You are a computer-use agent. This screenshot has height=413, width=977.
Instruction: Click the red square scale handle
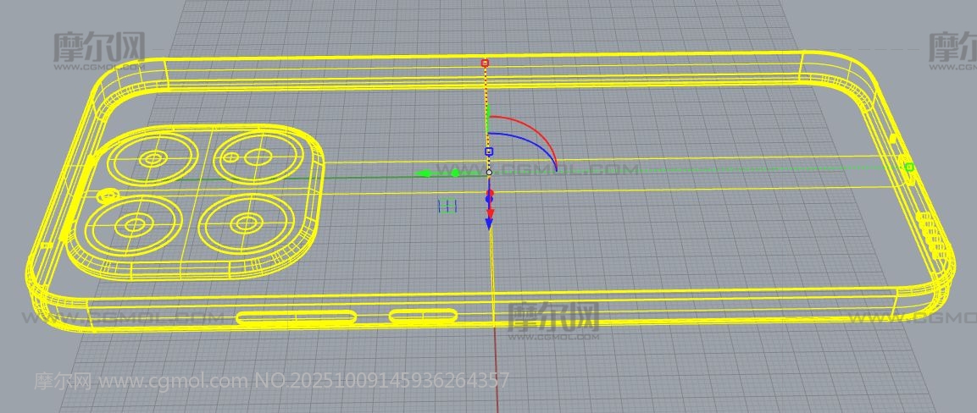[485, 63]
